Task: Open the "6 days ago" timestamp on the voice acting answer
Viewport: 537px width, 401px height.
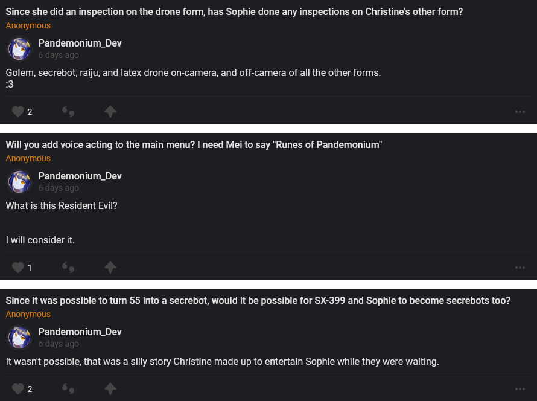Action: coord(59,188)
